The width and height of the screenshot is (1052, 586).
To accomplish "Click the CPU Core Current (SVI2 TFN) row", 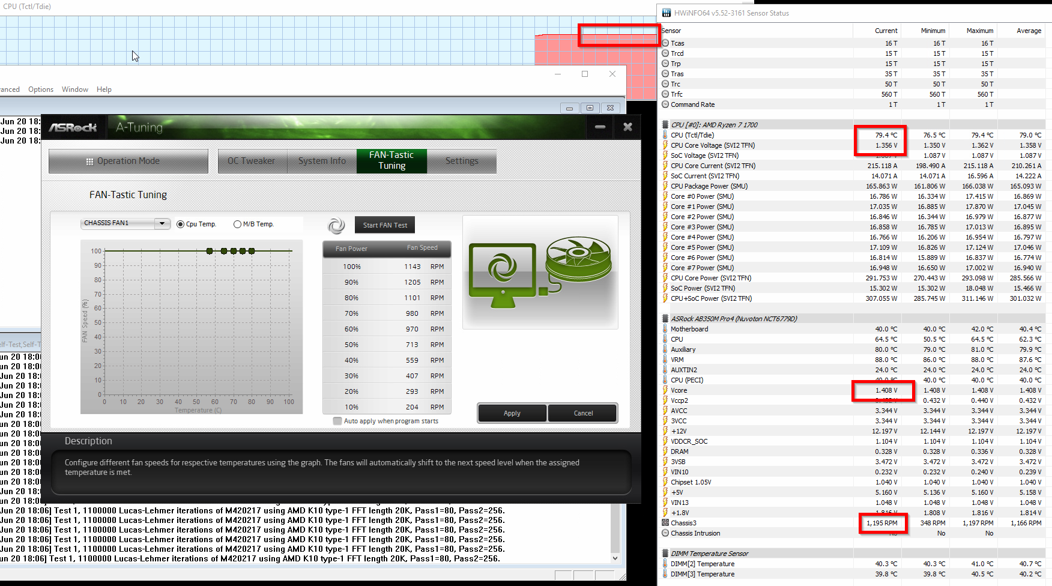I will (x=853, y=166).
